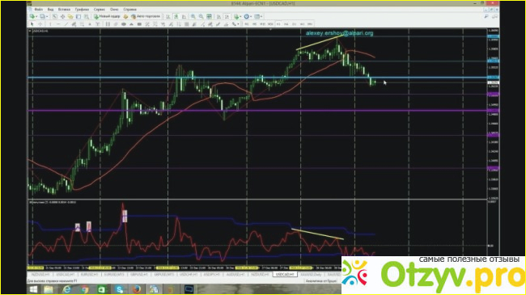526x295 pixels.
Task: Toggle the Авто-торговля button
Action: click(x=145, y=16)
